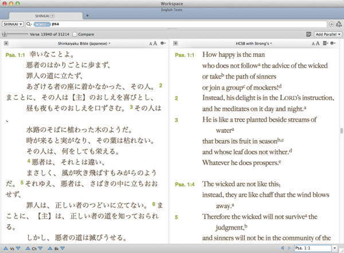Click the search magnifier icon

click(x=29, y=24)
